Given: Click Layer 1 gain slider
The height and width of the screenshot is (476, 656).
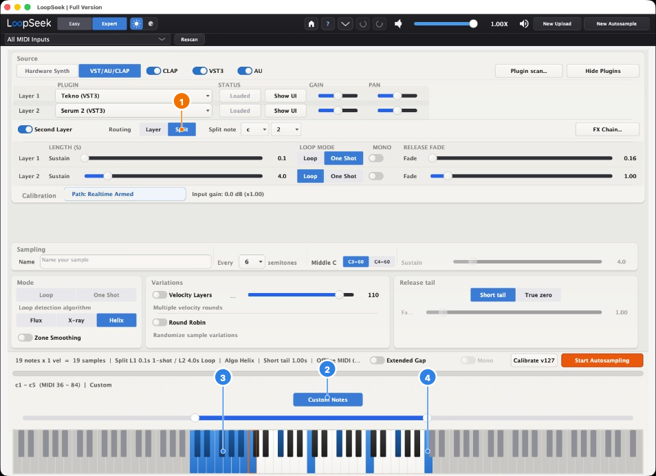Looking at the screenshot, I should click(x=338, y=96).
